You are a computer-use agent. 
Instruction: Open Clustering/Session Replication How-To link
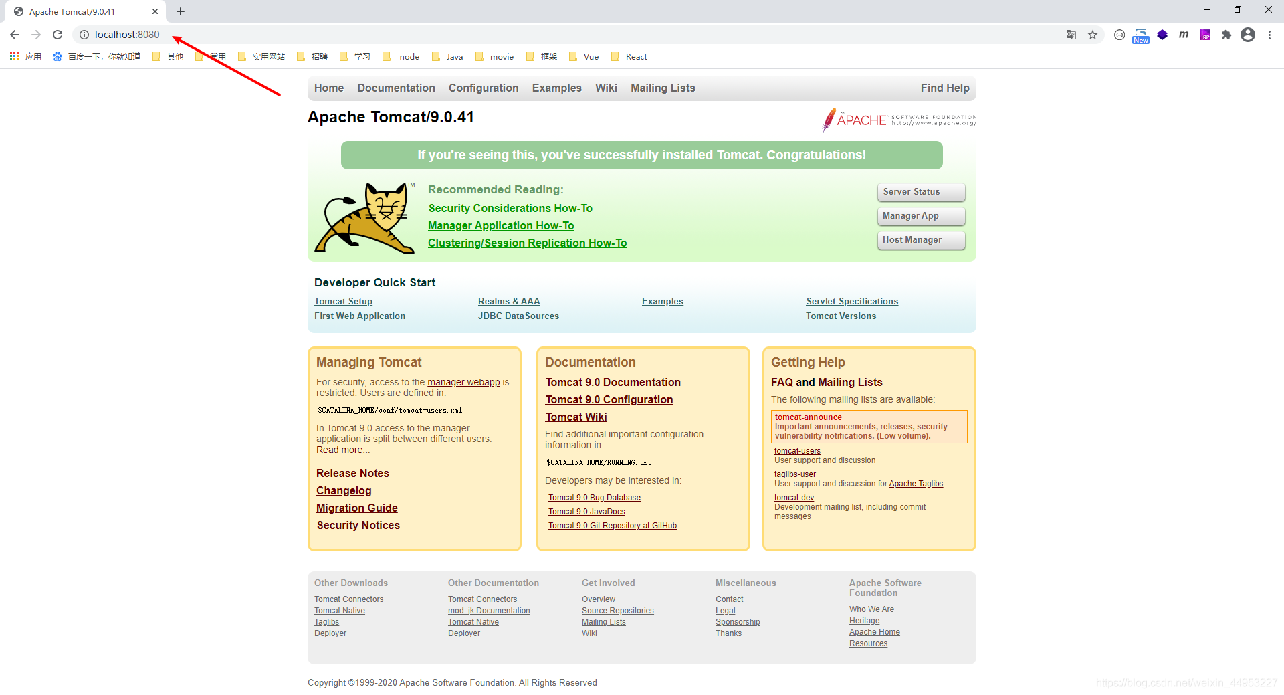point(528,243)
